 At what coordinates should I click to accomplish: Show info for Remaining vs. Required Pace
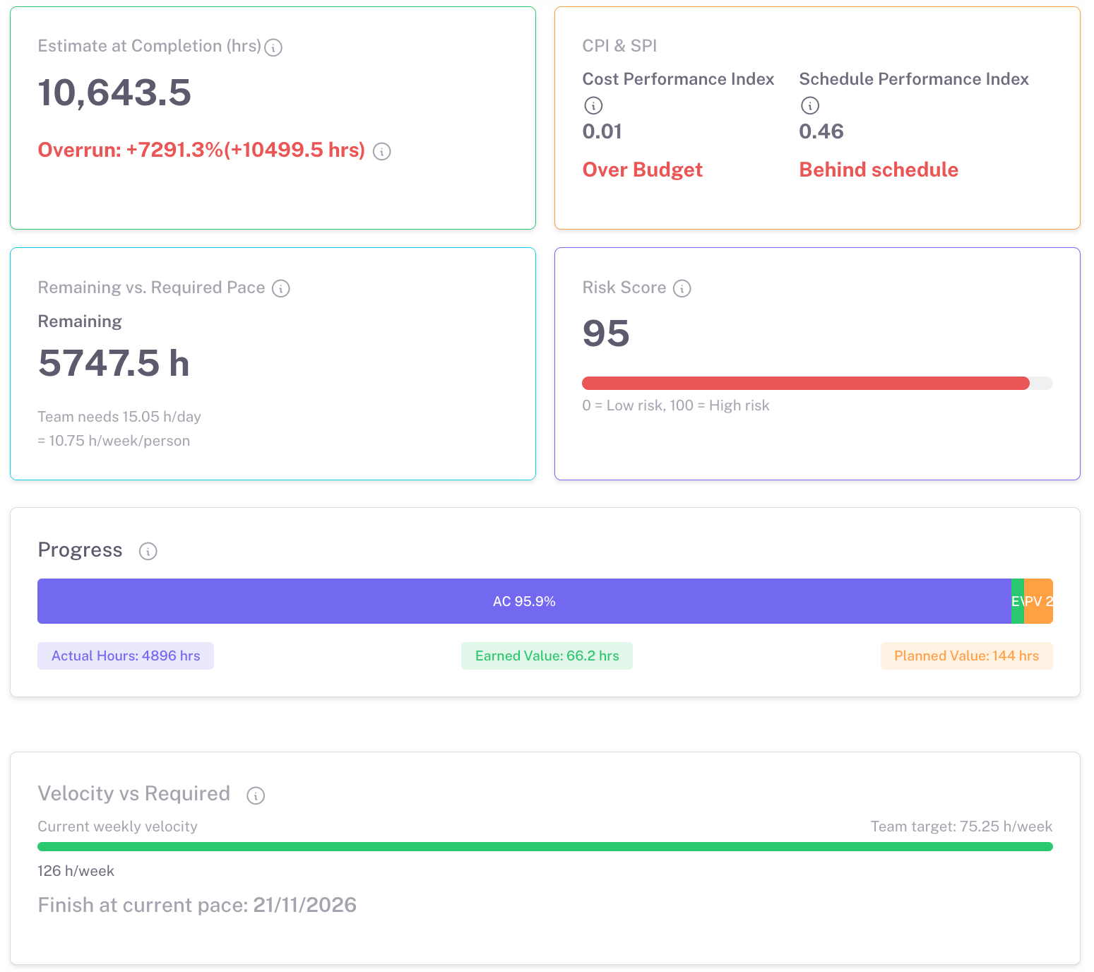pos(281,288)
